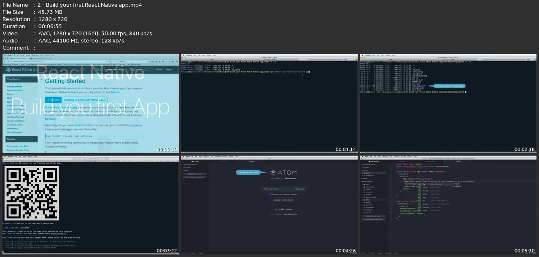Open the React header link

169,69
